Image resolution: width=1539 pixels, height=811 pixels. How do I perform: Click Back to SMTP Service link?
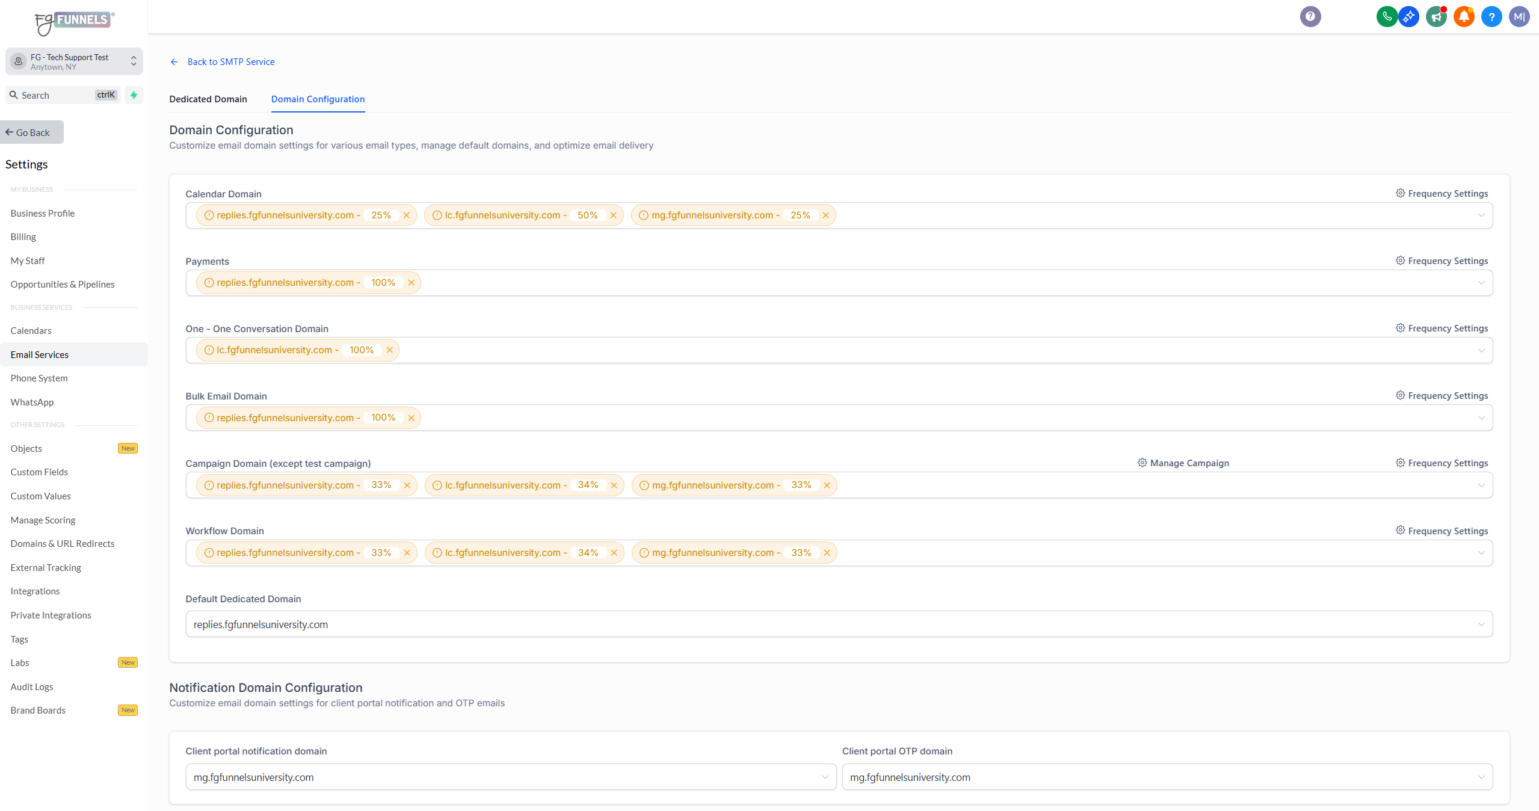230,62
